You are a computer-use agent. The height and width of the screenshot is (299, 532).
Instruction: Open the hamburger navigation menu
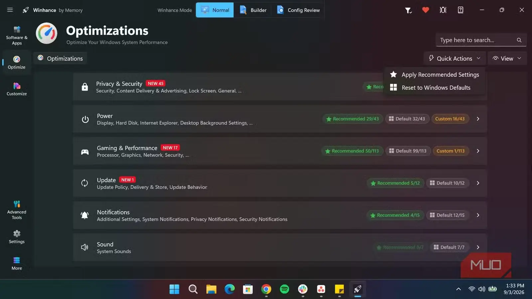pyautogui.click(x=10, y=10)
